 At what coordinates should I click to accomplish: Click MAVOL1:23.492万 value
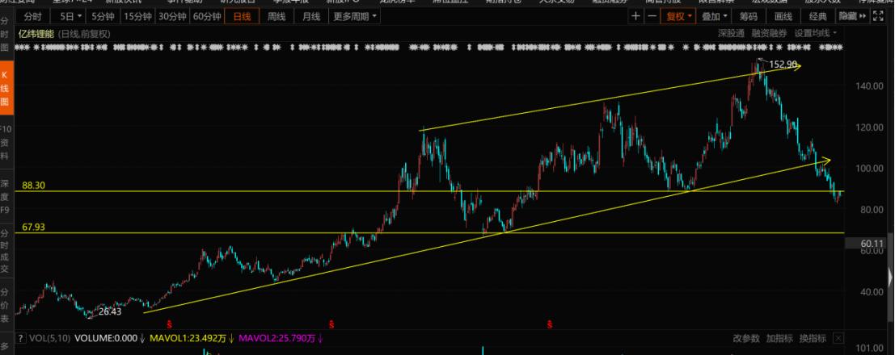click(x=192, y=339)
